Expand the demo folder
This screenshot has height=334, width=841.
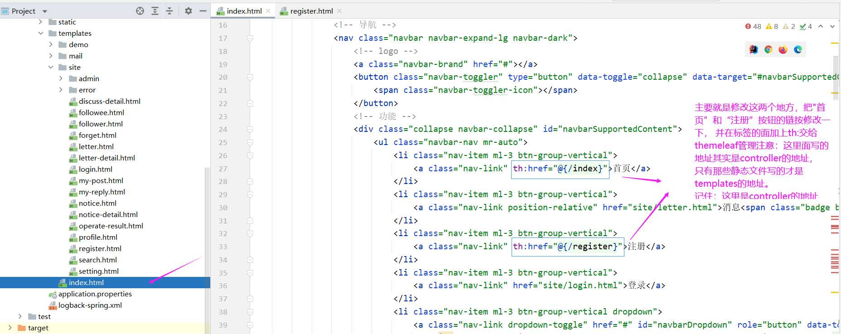(51, 44)
